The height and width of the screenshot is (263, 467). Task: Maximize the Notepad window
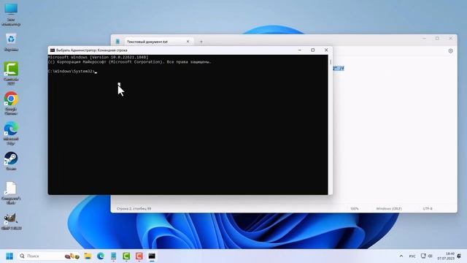click(437, 39)
